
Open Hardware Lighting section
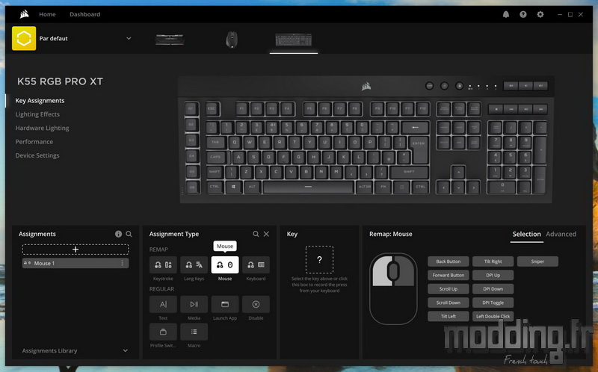[42, 128]
